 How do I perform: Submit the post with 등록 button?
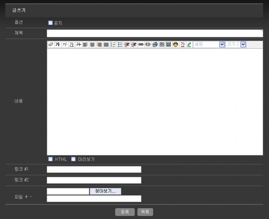(x=125, y=212)
